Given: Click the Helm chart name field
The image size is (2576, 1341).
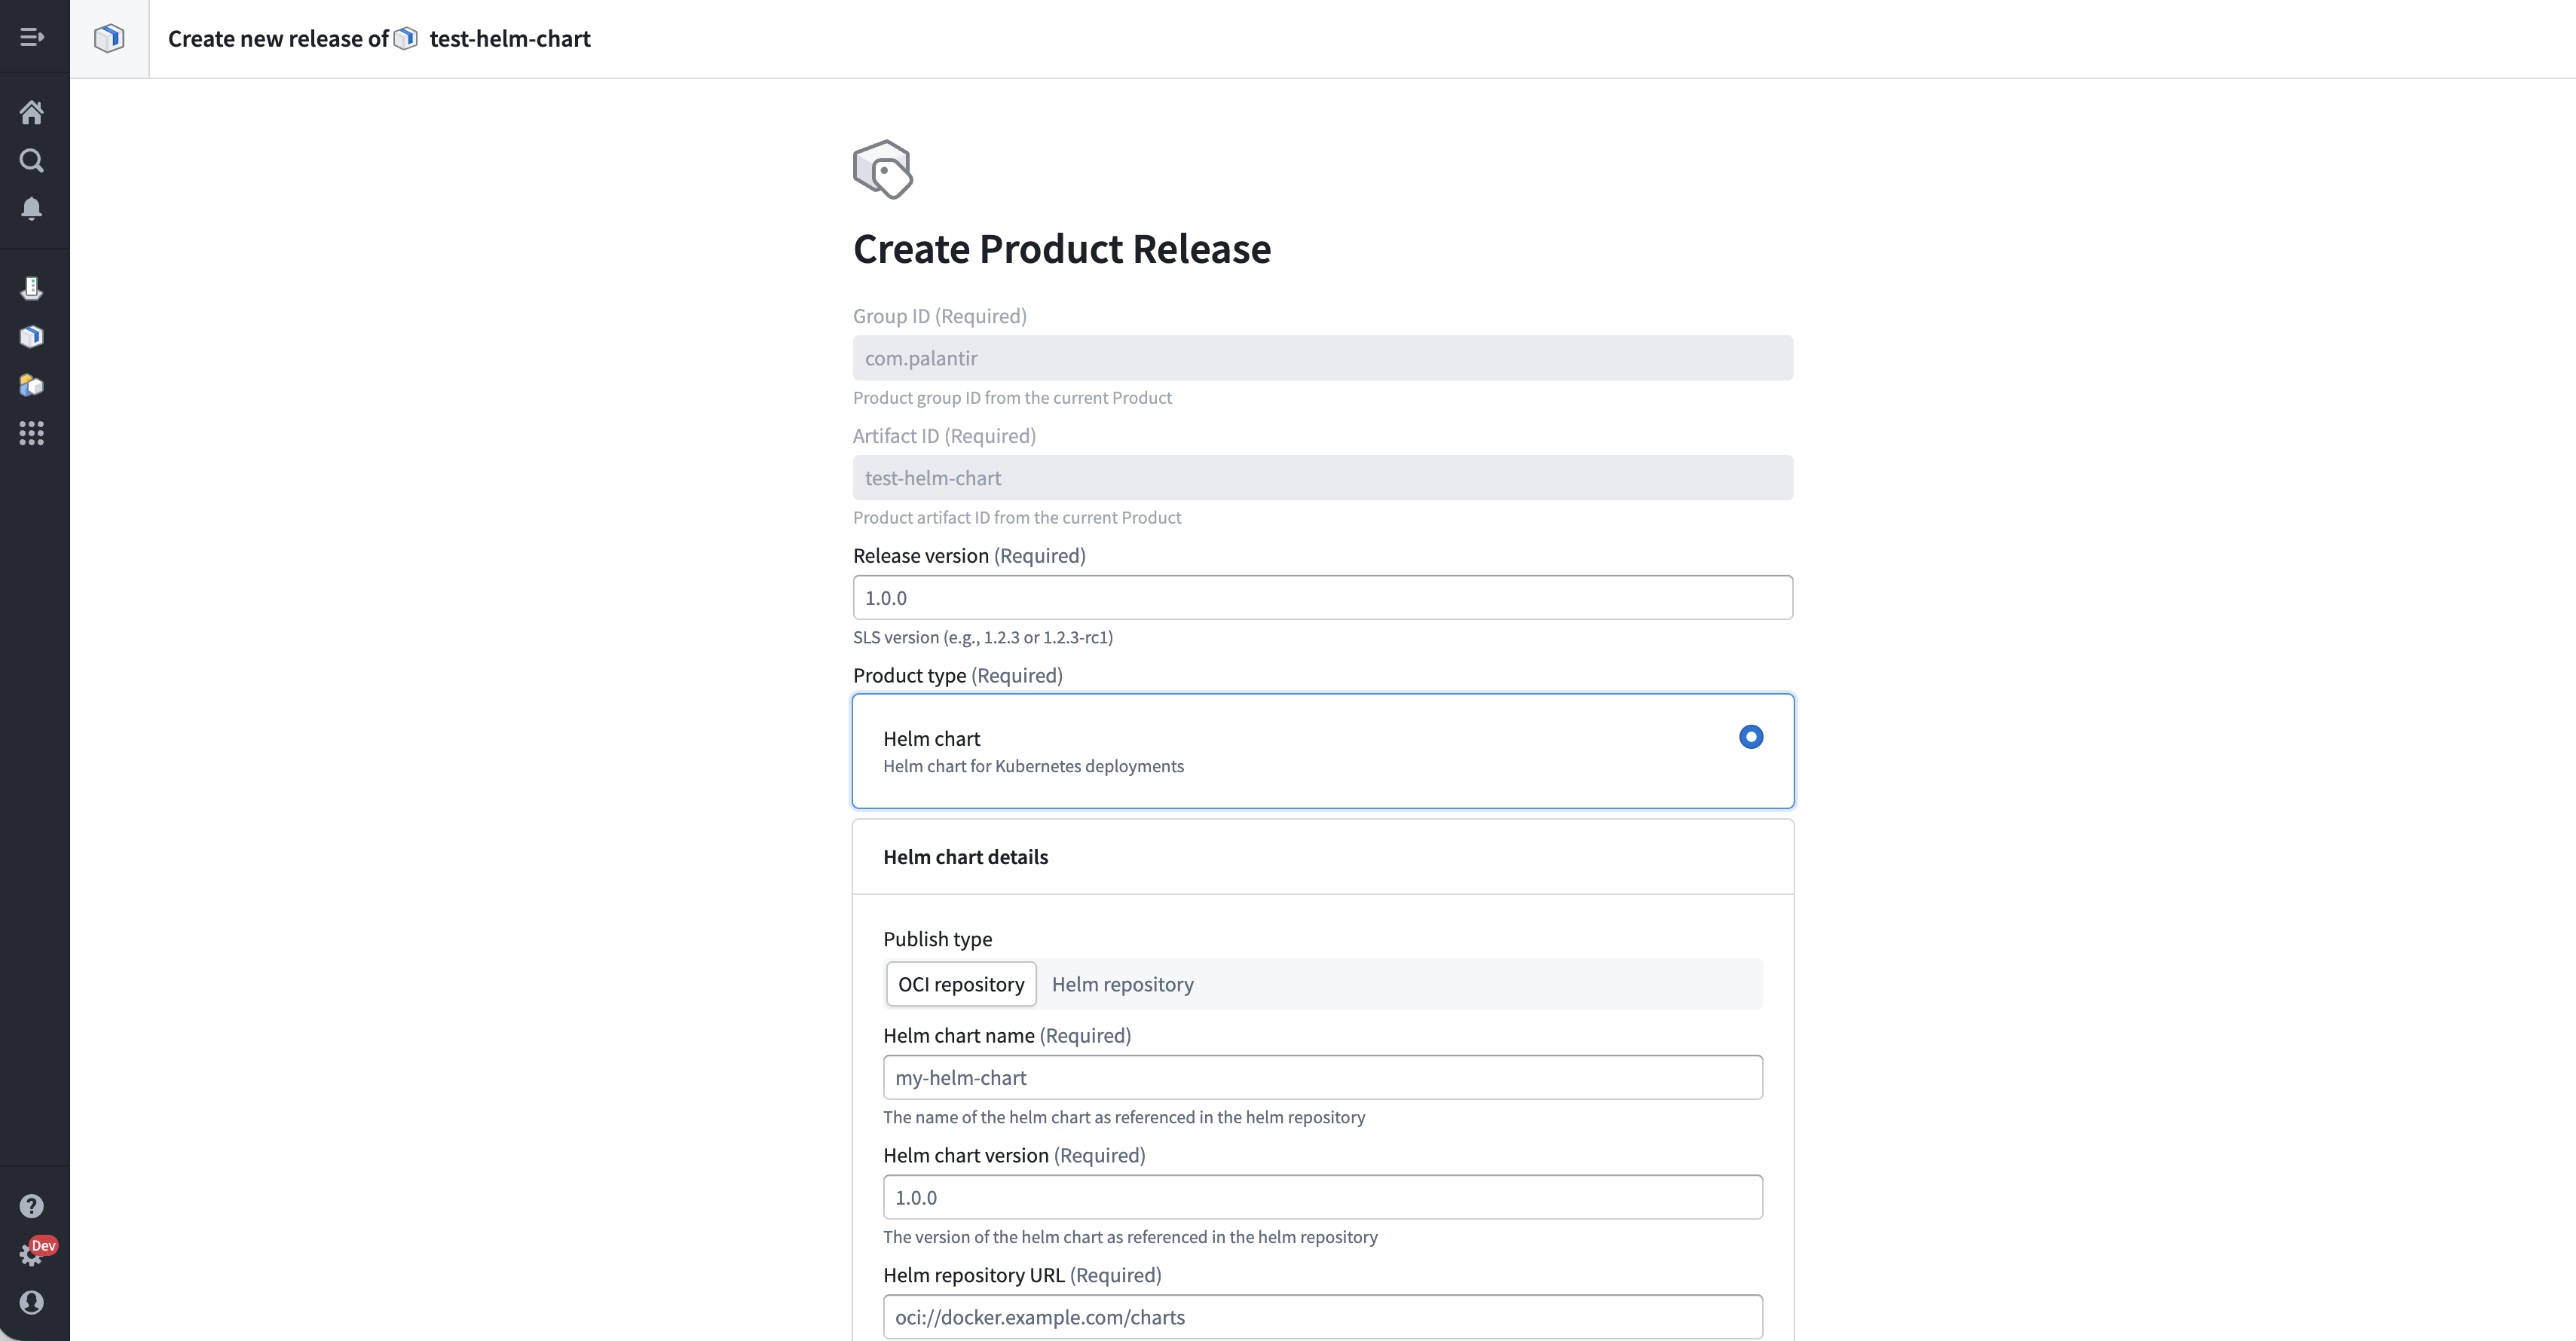Looking at the screenshot, I should (1322, 1077).
